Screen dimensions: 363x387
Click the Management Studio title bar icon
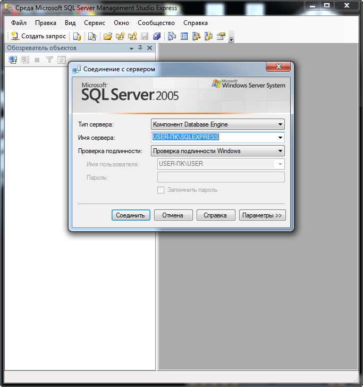click(x=9, y=8)
